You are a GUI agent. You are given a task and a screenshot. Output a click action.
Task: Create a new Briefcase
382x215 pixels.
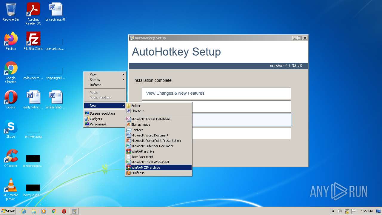click(x=158, y=173)
